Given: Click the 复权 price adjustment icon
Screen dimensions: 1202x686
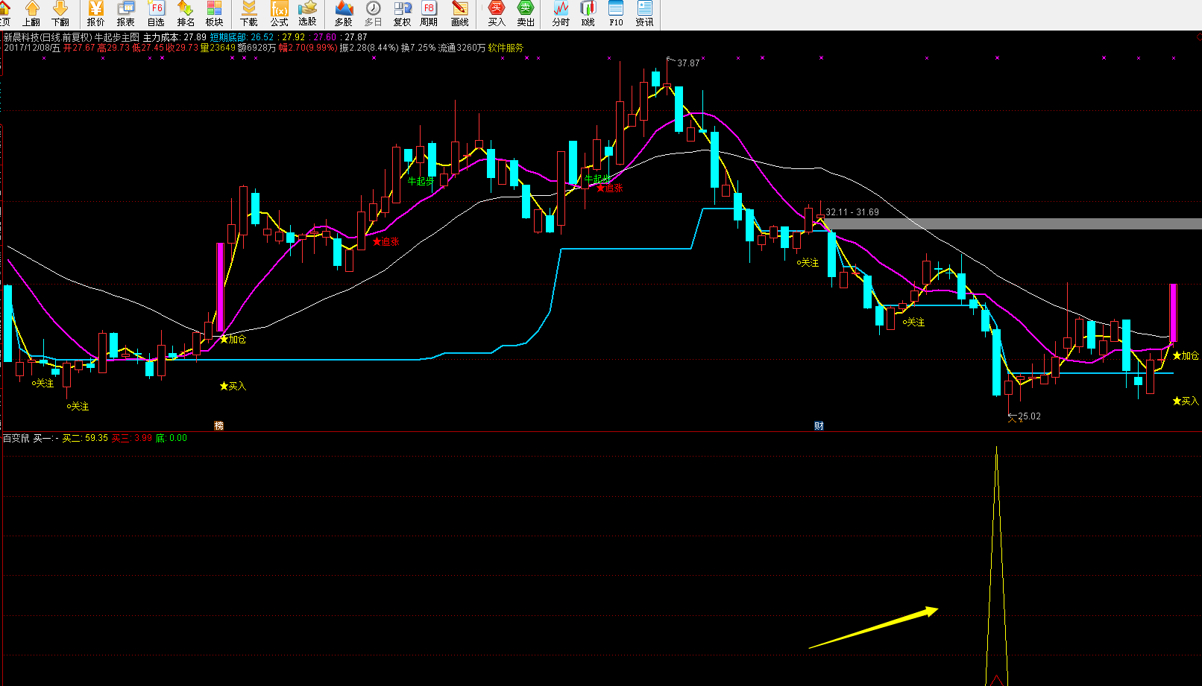Looking at the screenshot, I should click(403, 14).
